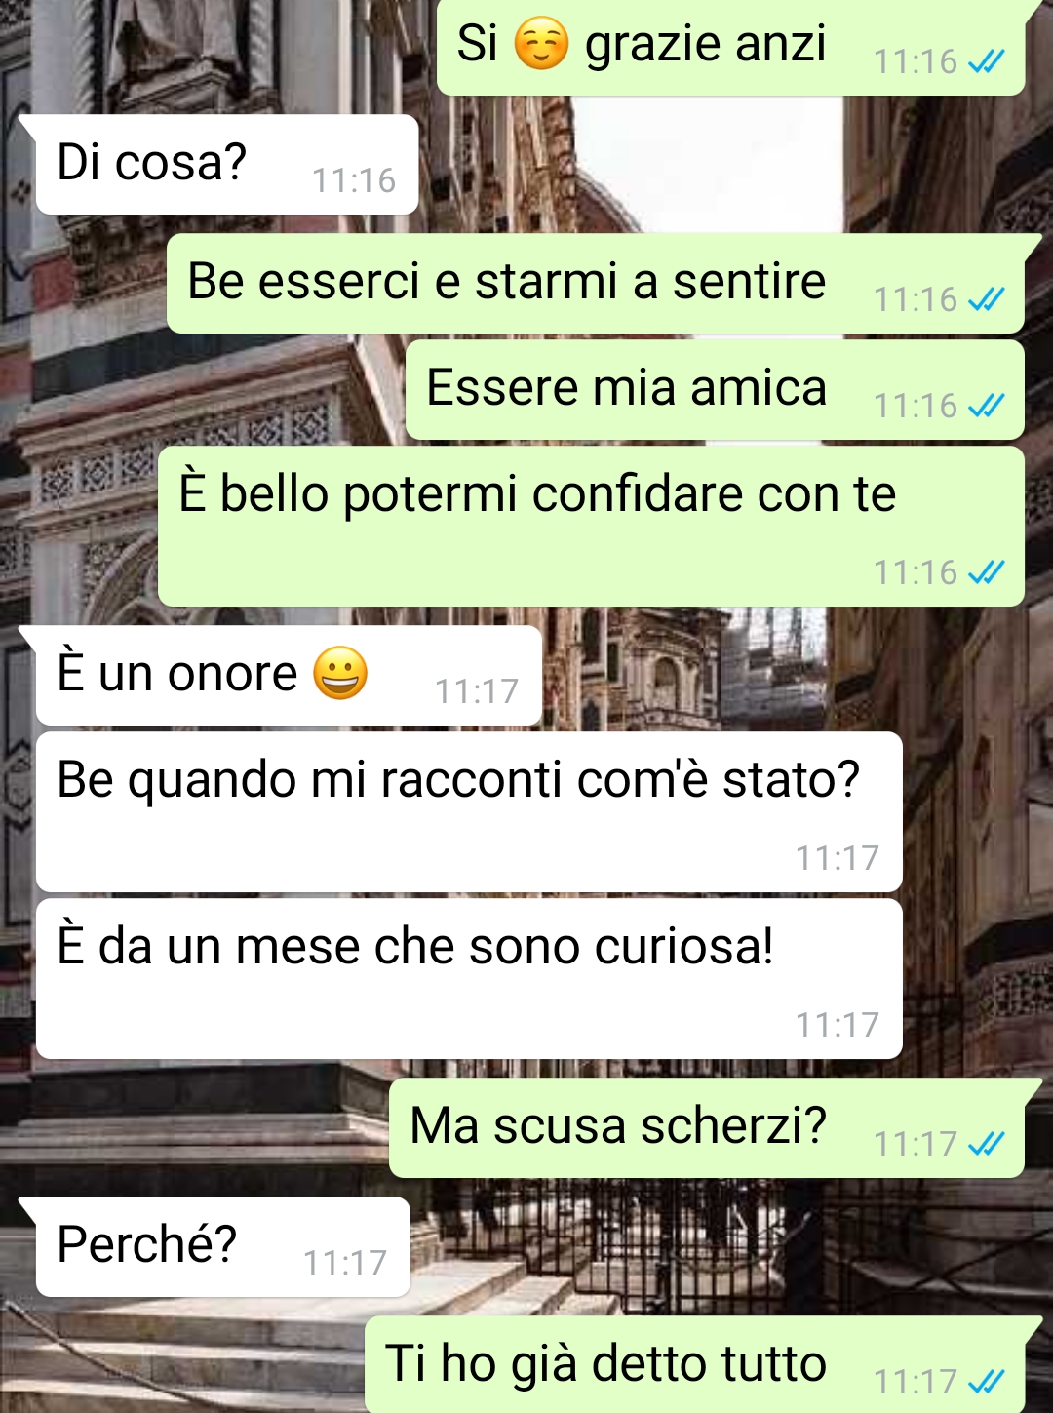Image resolution: width=1053 pixels, height=1413 pixels.
Task: Select the 'Essere mia amica' message
Action: coord(715,389)
